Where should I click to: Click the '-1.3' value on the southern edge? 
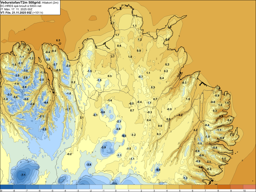185,178
